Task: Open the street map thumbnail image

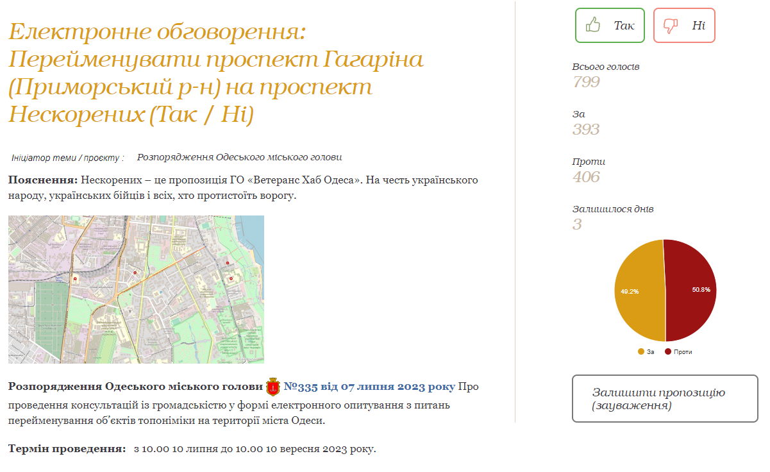Action: tap(136, 289)
